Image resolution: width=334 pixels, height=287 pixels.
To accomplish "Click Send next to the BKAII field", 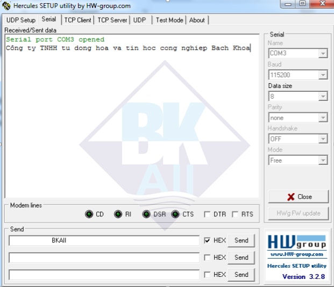I will point(241,240).
